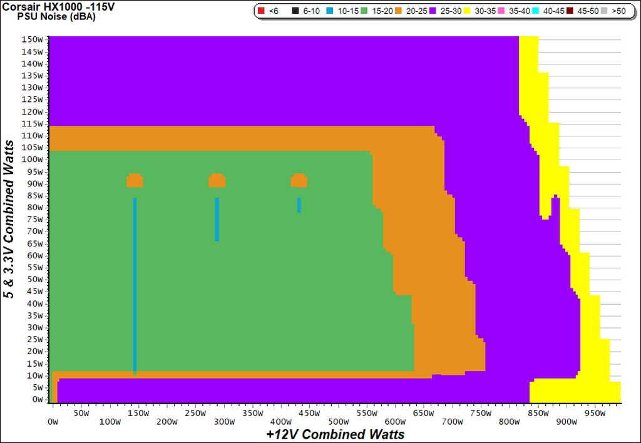Click the cyan 40-45 legend swatch

[x=536, y=11]
